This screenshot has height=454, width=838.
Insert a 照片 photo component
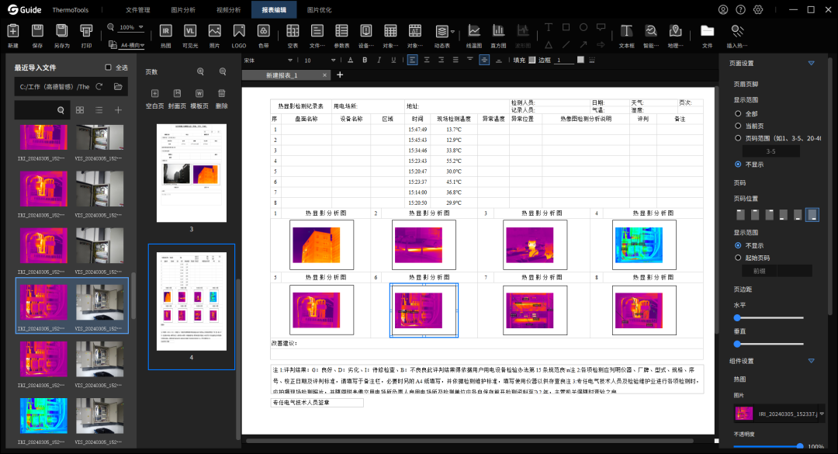pyautogui.click(x=215, y=31)
